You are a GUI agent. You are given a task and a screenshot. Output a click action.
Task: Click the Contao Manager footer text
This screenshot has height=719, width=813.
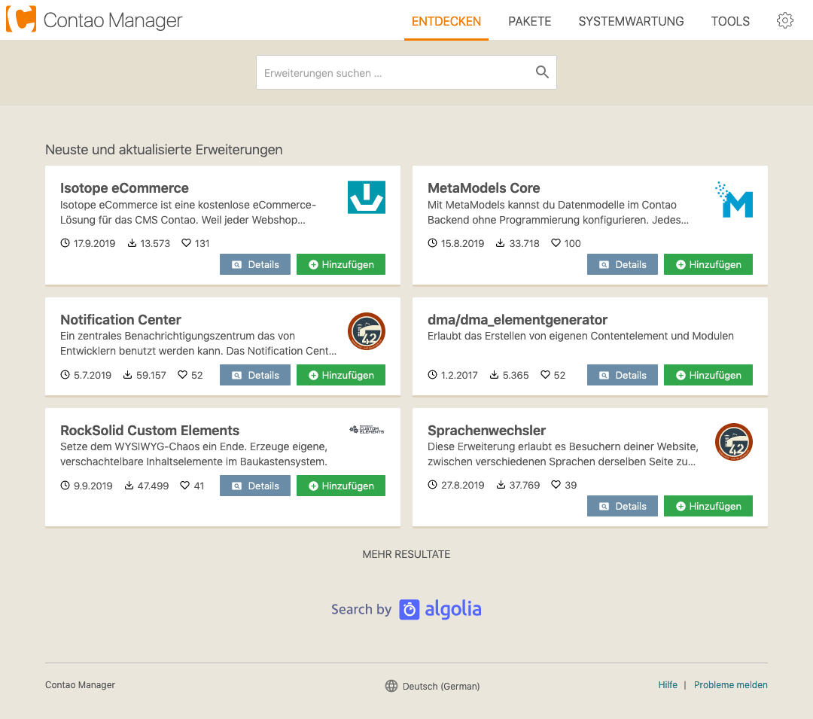80,685
